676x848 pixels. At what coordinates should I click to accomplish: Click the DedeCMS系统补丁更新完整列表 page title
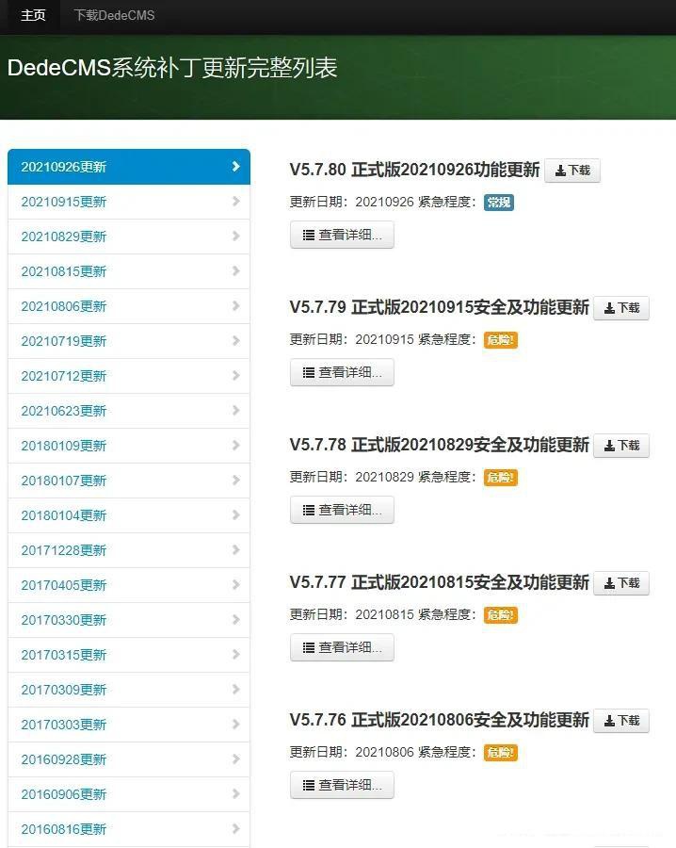click(x=172, y=68)
